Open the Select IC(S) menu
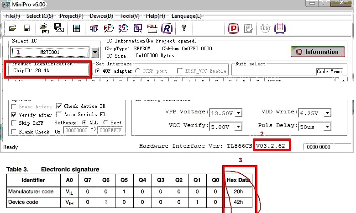This screenshot has height=213, width=356. pyautogui.click(x=40, y=16)
